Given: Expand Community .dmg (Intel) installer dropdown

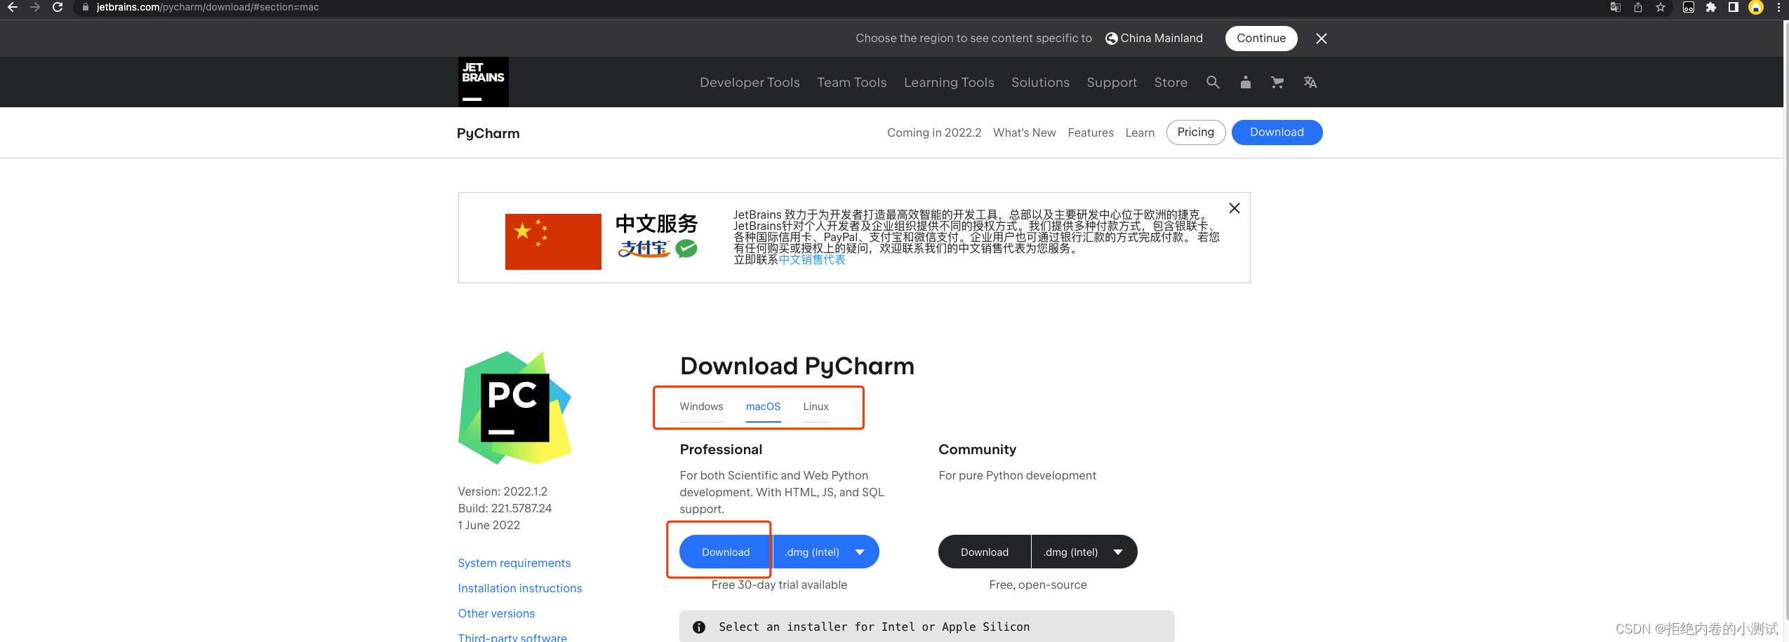Looking at the screenshot, I should 1085,552.
